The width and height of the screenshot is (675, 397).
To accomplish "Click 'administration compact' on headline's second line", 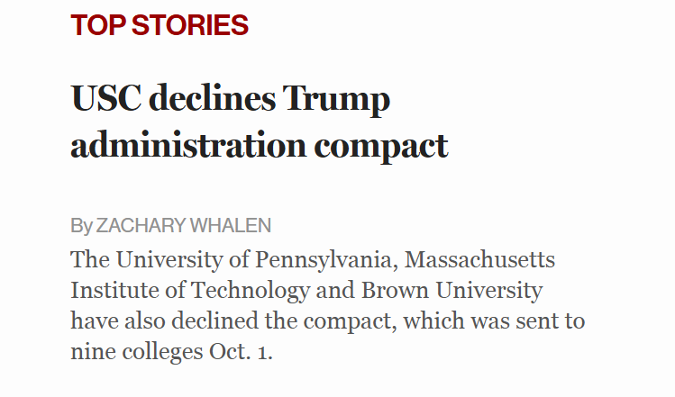I will click(x=260, y=145).
